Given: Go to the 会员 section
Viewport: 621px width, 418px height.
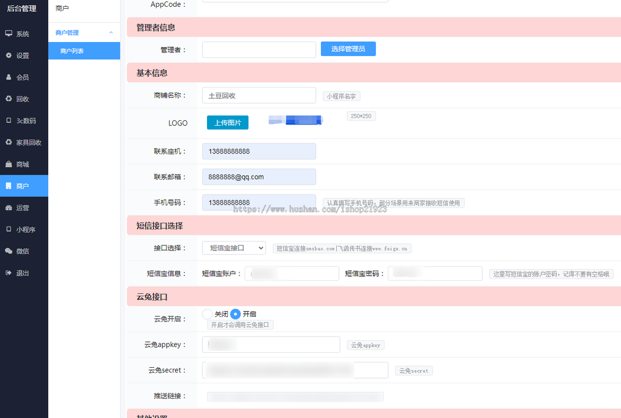Looking at the screenshot, I should (24, 77).
